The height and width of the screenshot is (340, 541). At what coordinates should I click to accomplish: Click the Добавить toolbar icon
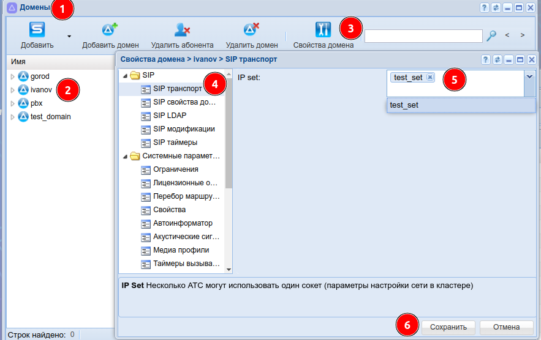pyautogui.click(x=37, y=29)
